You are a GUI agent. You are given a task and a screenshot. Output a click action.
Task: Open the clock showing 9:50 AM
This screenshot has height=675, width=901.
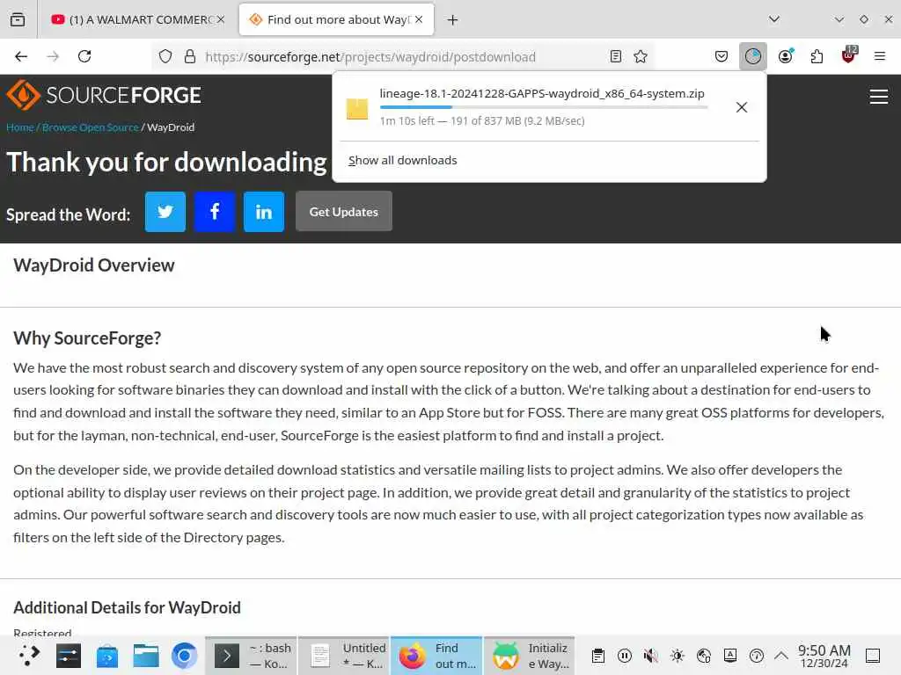point(824,656)
